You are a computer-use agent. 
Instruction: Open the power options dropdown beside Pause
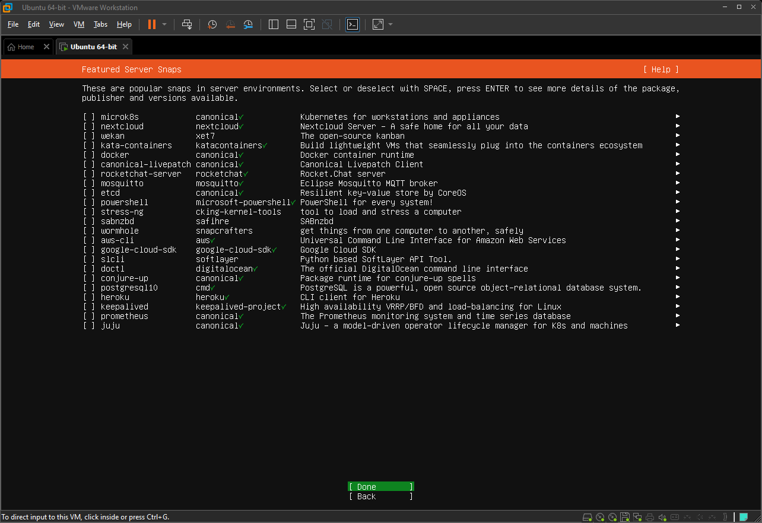(164, 24)
